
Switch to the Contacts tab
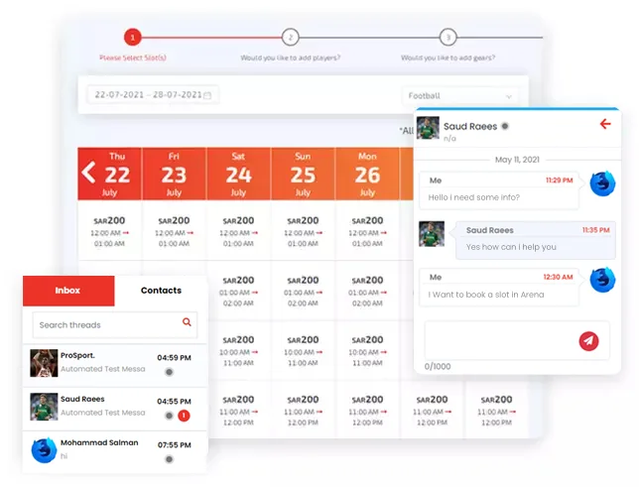click(x=161, y=291)
